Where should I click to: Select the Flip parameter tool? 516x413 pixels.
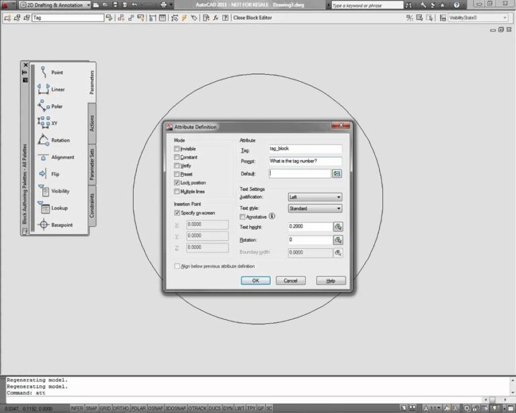tap(54, 174)
